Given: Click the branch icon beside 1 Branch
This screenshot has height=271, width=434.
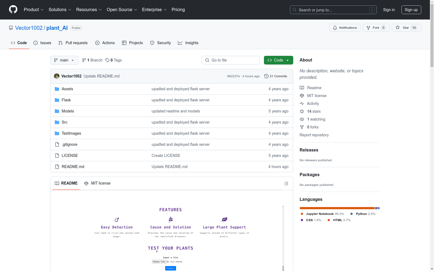Looking at the screenshot, I should tap(84, 60).
